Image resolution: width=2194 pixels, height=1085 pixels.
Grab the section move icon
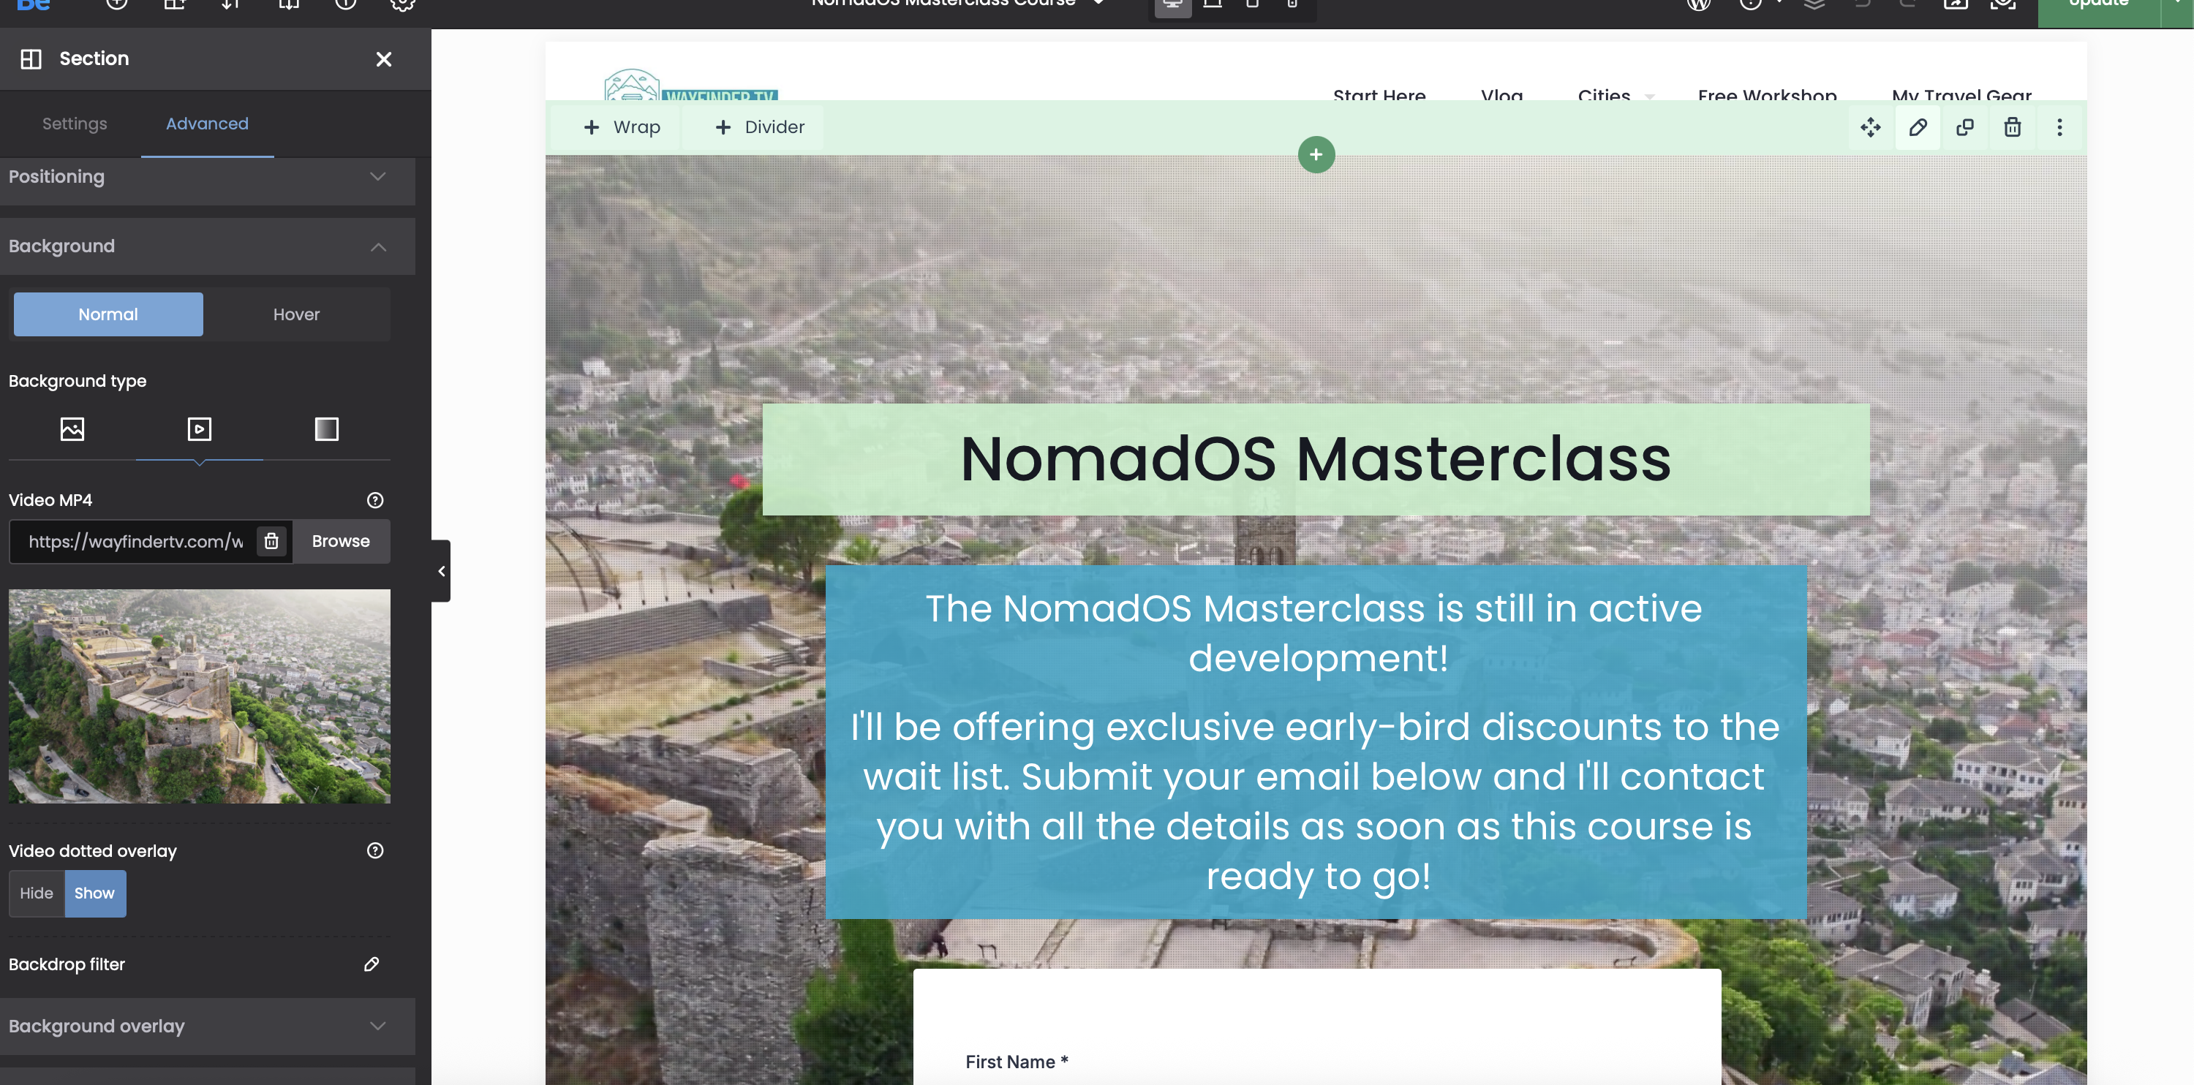(1870, 128)
